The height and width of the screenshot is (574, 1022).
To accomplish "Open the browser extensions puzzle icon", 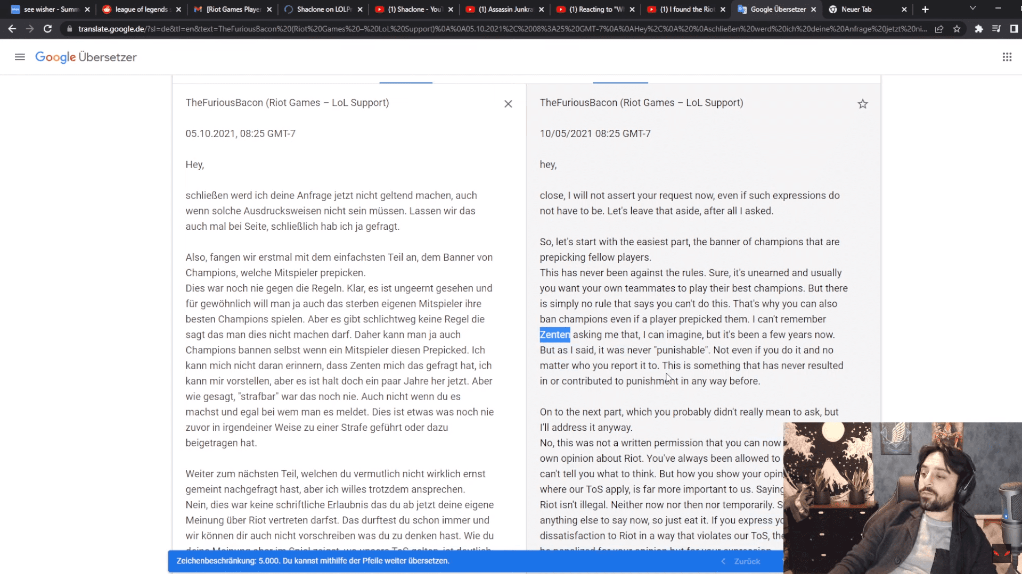I will tap(978, 29).
